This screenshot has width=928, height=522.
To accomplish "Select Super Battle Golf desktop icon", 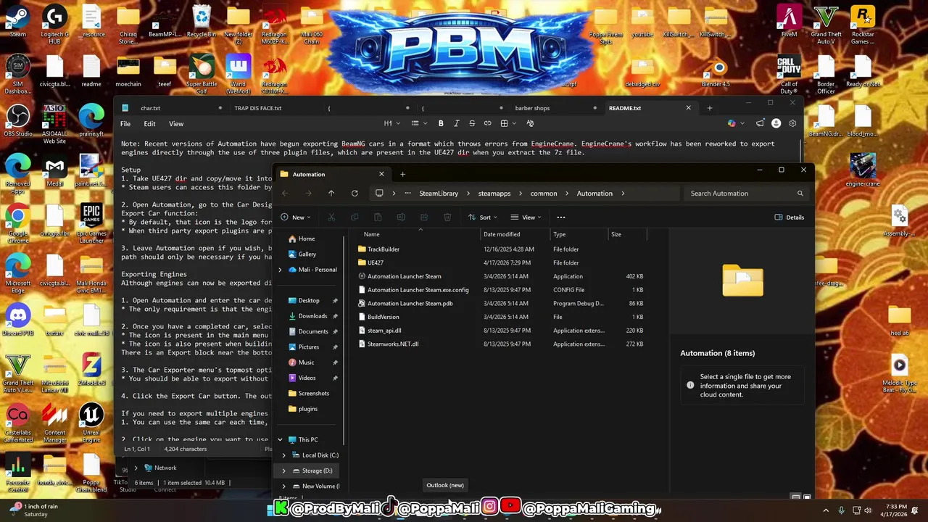I will pyautogui.click(x=202, y=75).
